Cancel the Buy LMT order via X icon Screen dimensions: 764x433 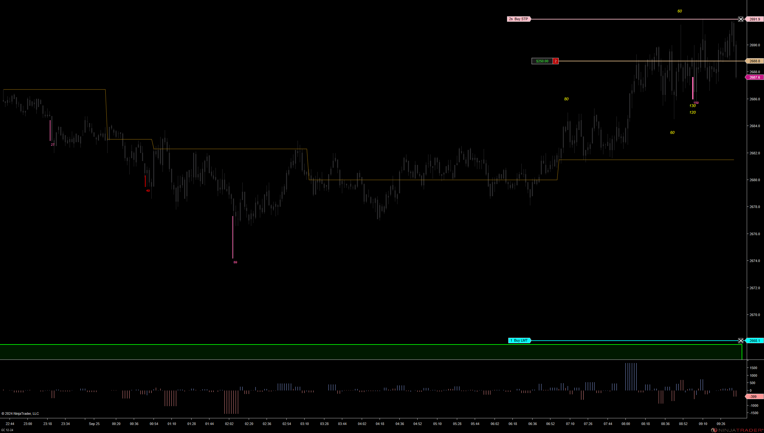(x=741, y=341)
